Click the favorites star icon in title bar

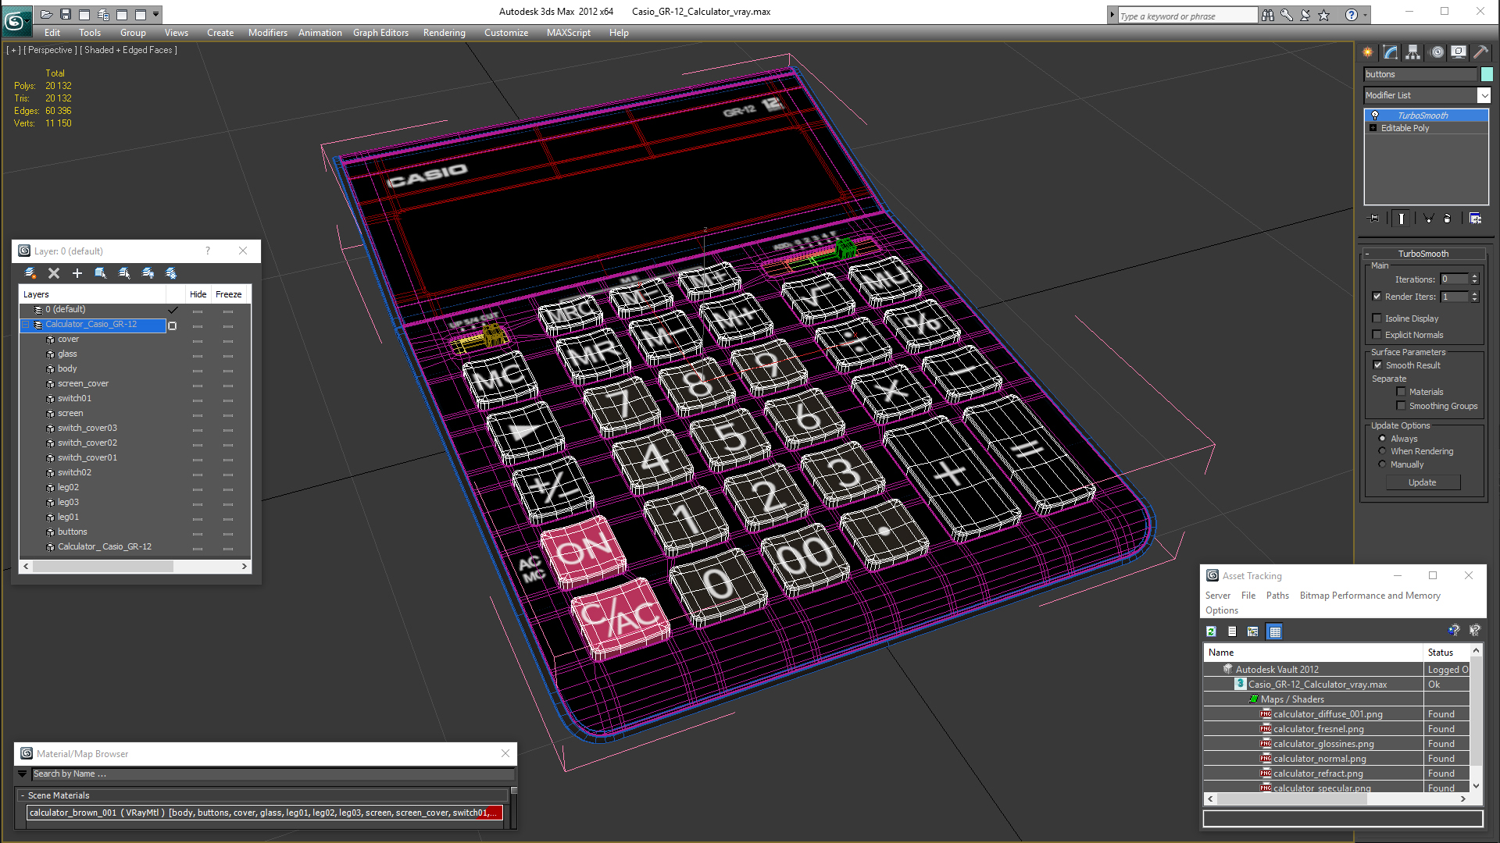[1324, 15]
